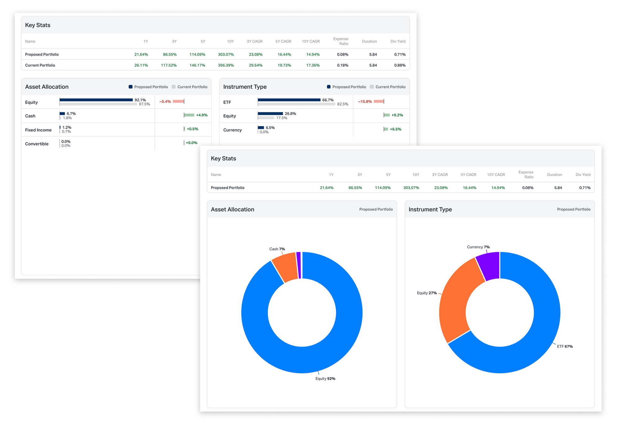
Task: Click the Fixed Income allocation row
Action: [x=38, y=130]
